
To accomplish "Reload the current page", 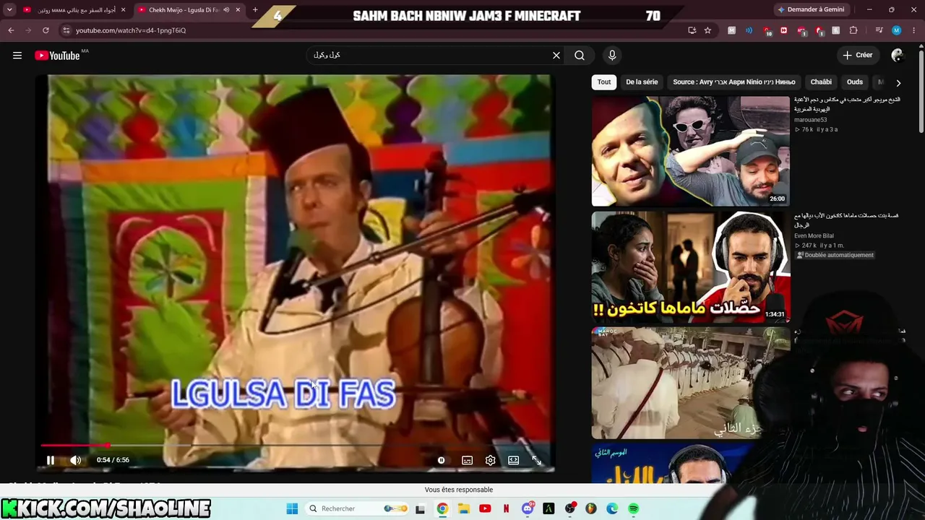I will tap(46, 30).
